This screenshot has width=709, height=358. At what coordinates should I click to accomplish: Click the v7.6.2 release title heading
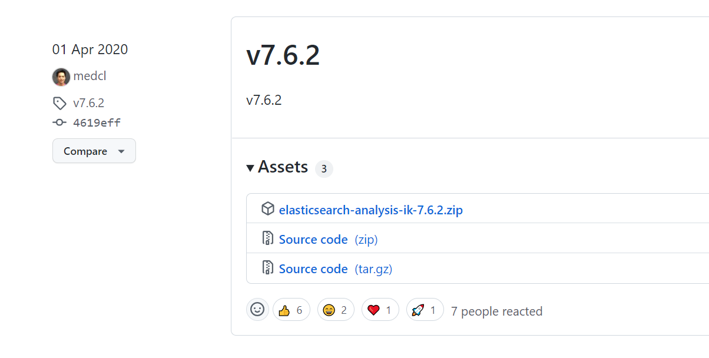tap(283, 56)
